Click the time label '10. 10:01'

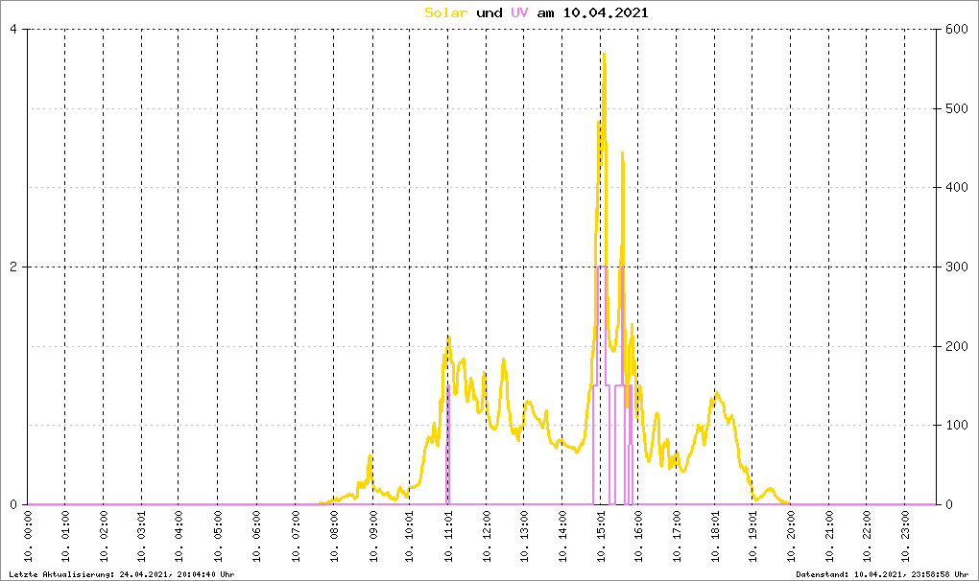(410, 537)
